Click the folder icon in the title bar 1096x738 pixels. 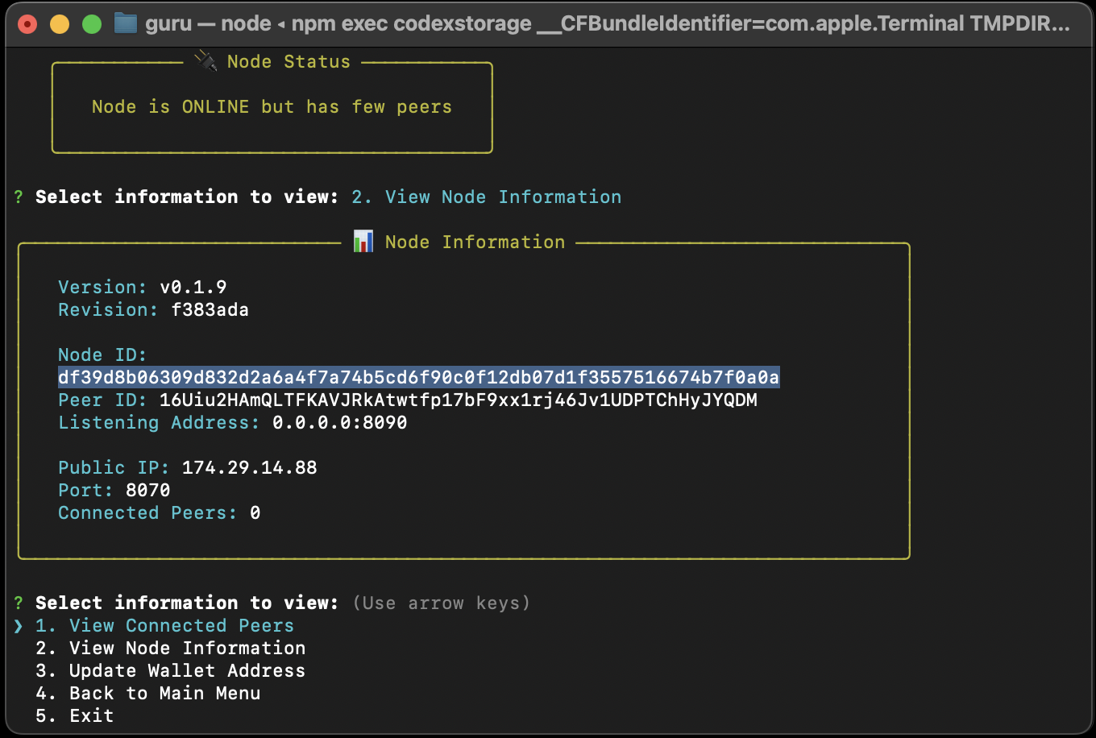(x=125, y=23)
